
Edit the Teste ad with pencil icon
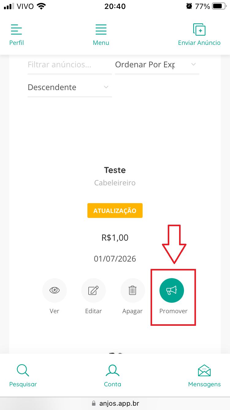[94, 290]
